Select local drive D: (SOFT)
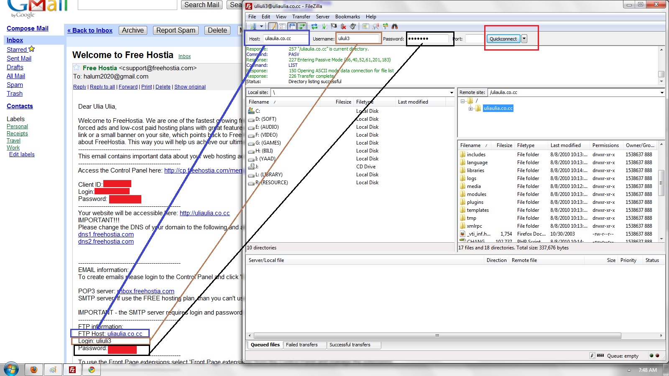Screen dimensions: 669x376 (x=266, y=119)
